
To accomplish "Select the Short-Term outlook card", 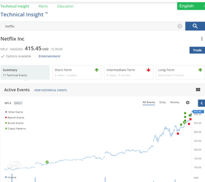I will coord(77,72).
